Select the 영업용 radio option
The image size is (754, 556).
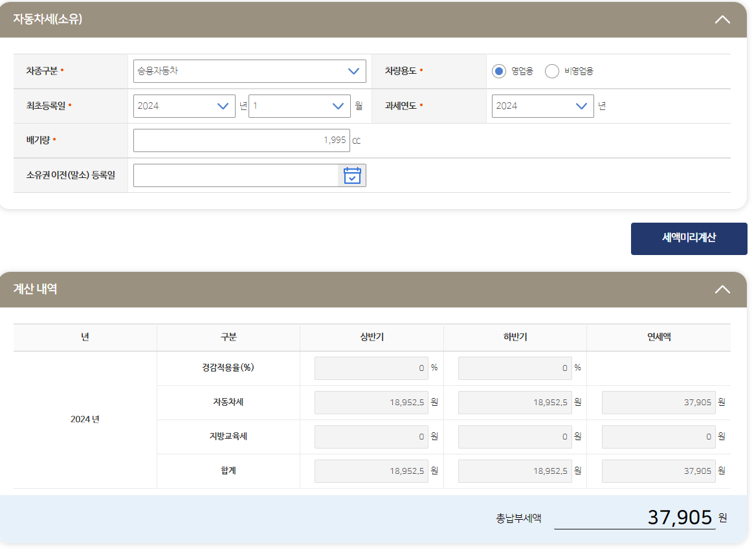[498, 71]
